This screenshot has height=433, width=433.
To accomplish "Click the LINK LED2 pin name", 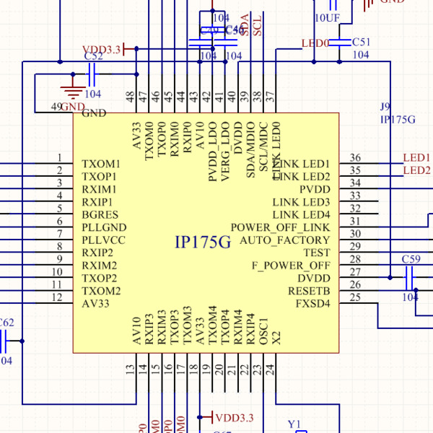I will click(x=301, y=177).
